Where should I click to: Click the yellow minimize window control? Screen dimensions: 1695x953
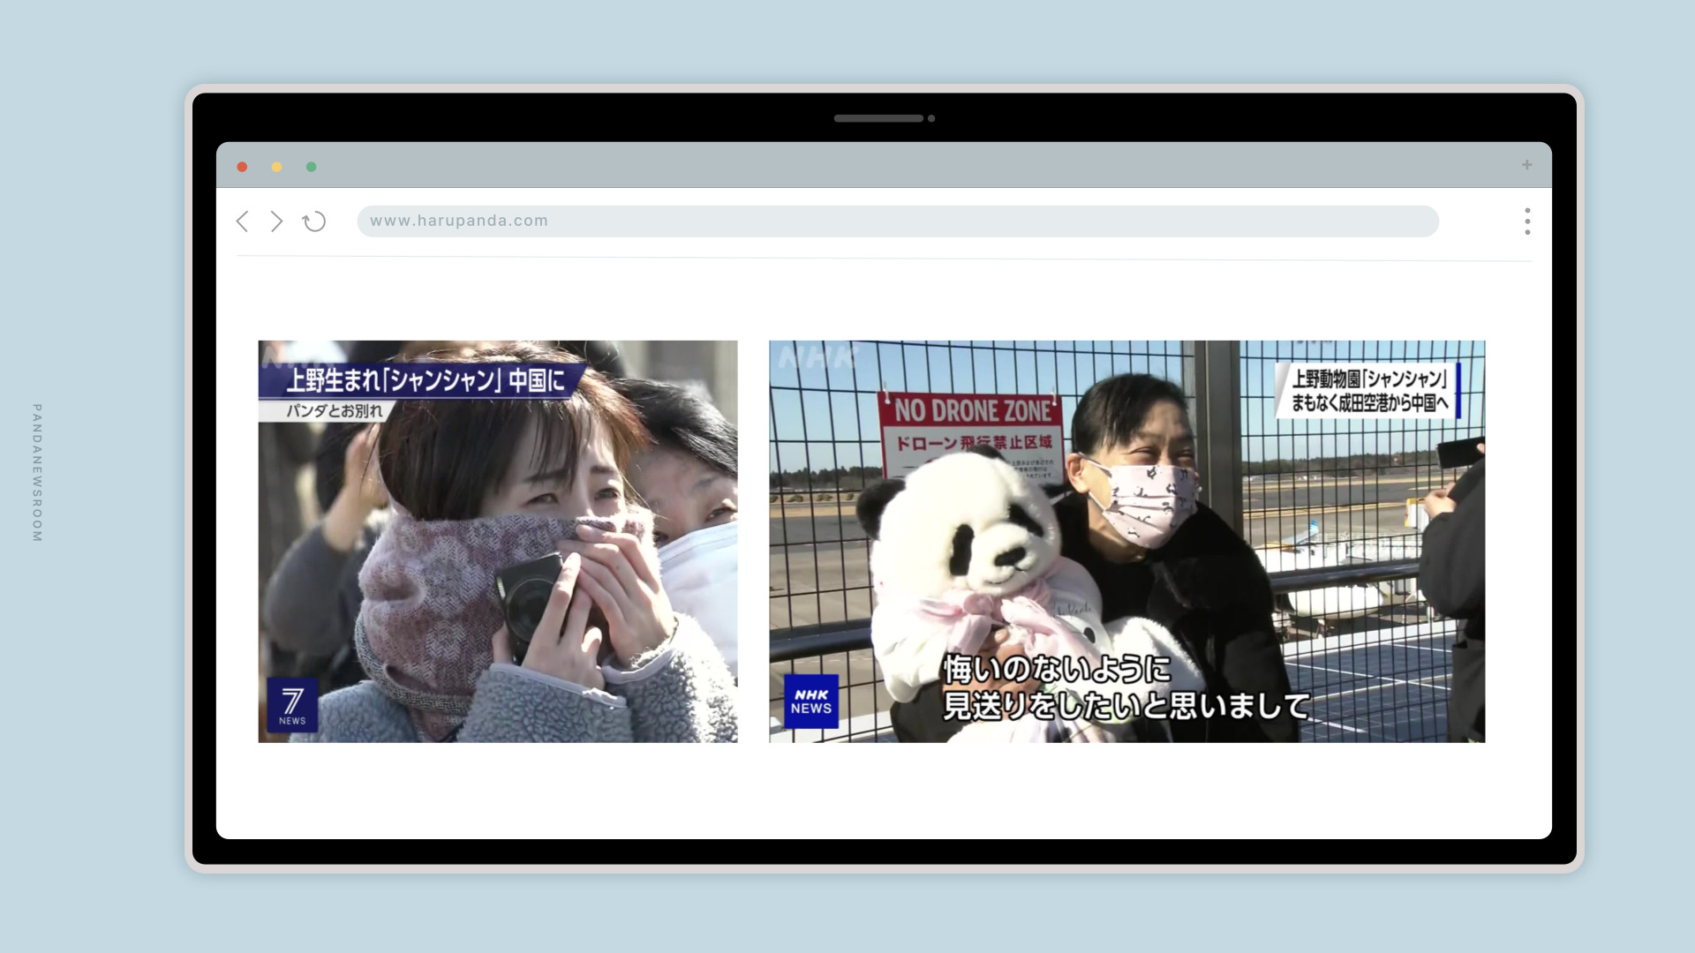click(x=276, y=166)
